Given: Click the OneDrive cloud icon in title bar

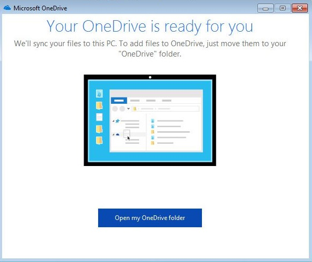Looking at the screenshot, I should click(7, 8).
